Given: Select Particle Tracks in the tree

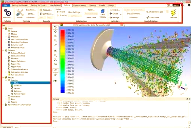Looking at the screenshot, I should click(20, 94).
